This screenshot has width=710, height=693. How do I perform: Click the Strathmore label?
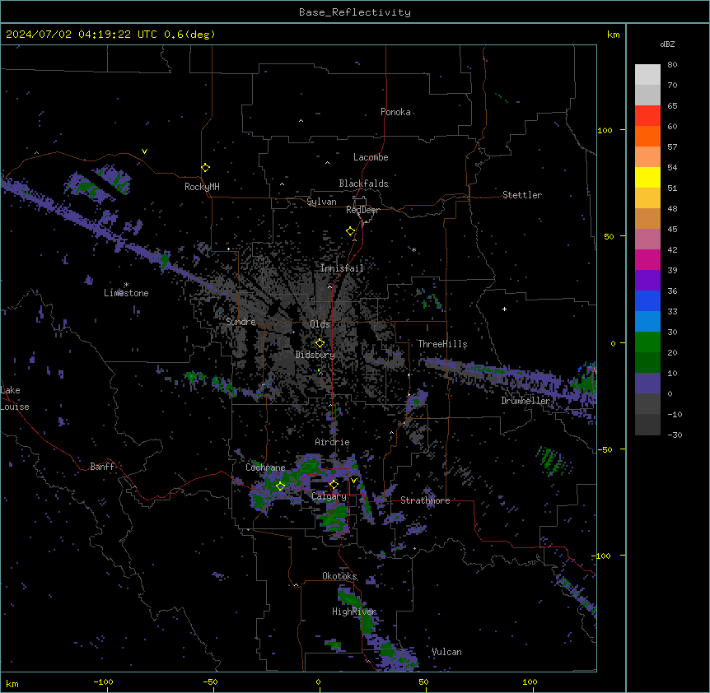pyautogui.click(x=425, y=500)
